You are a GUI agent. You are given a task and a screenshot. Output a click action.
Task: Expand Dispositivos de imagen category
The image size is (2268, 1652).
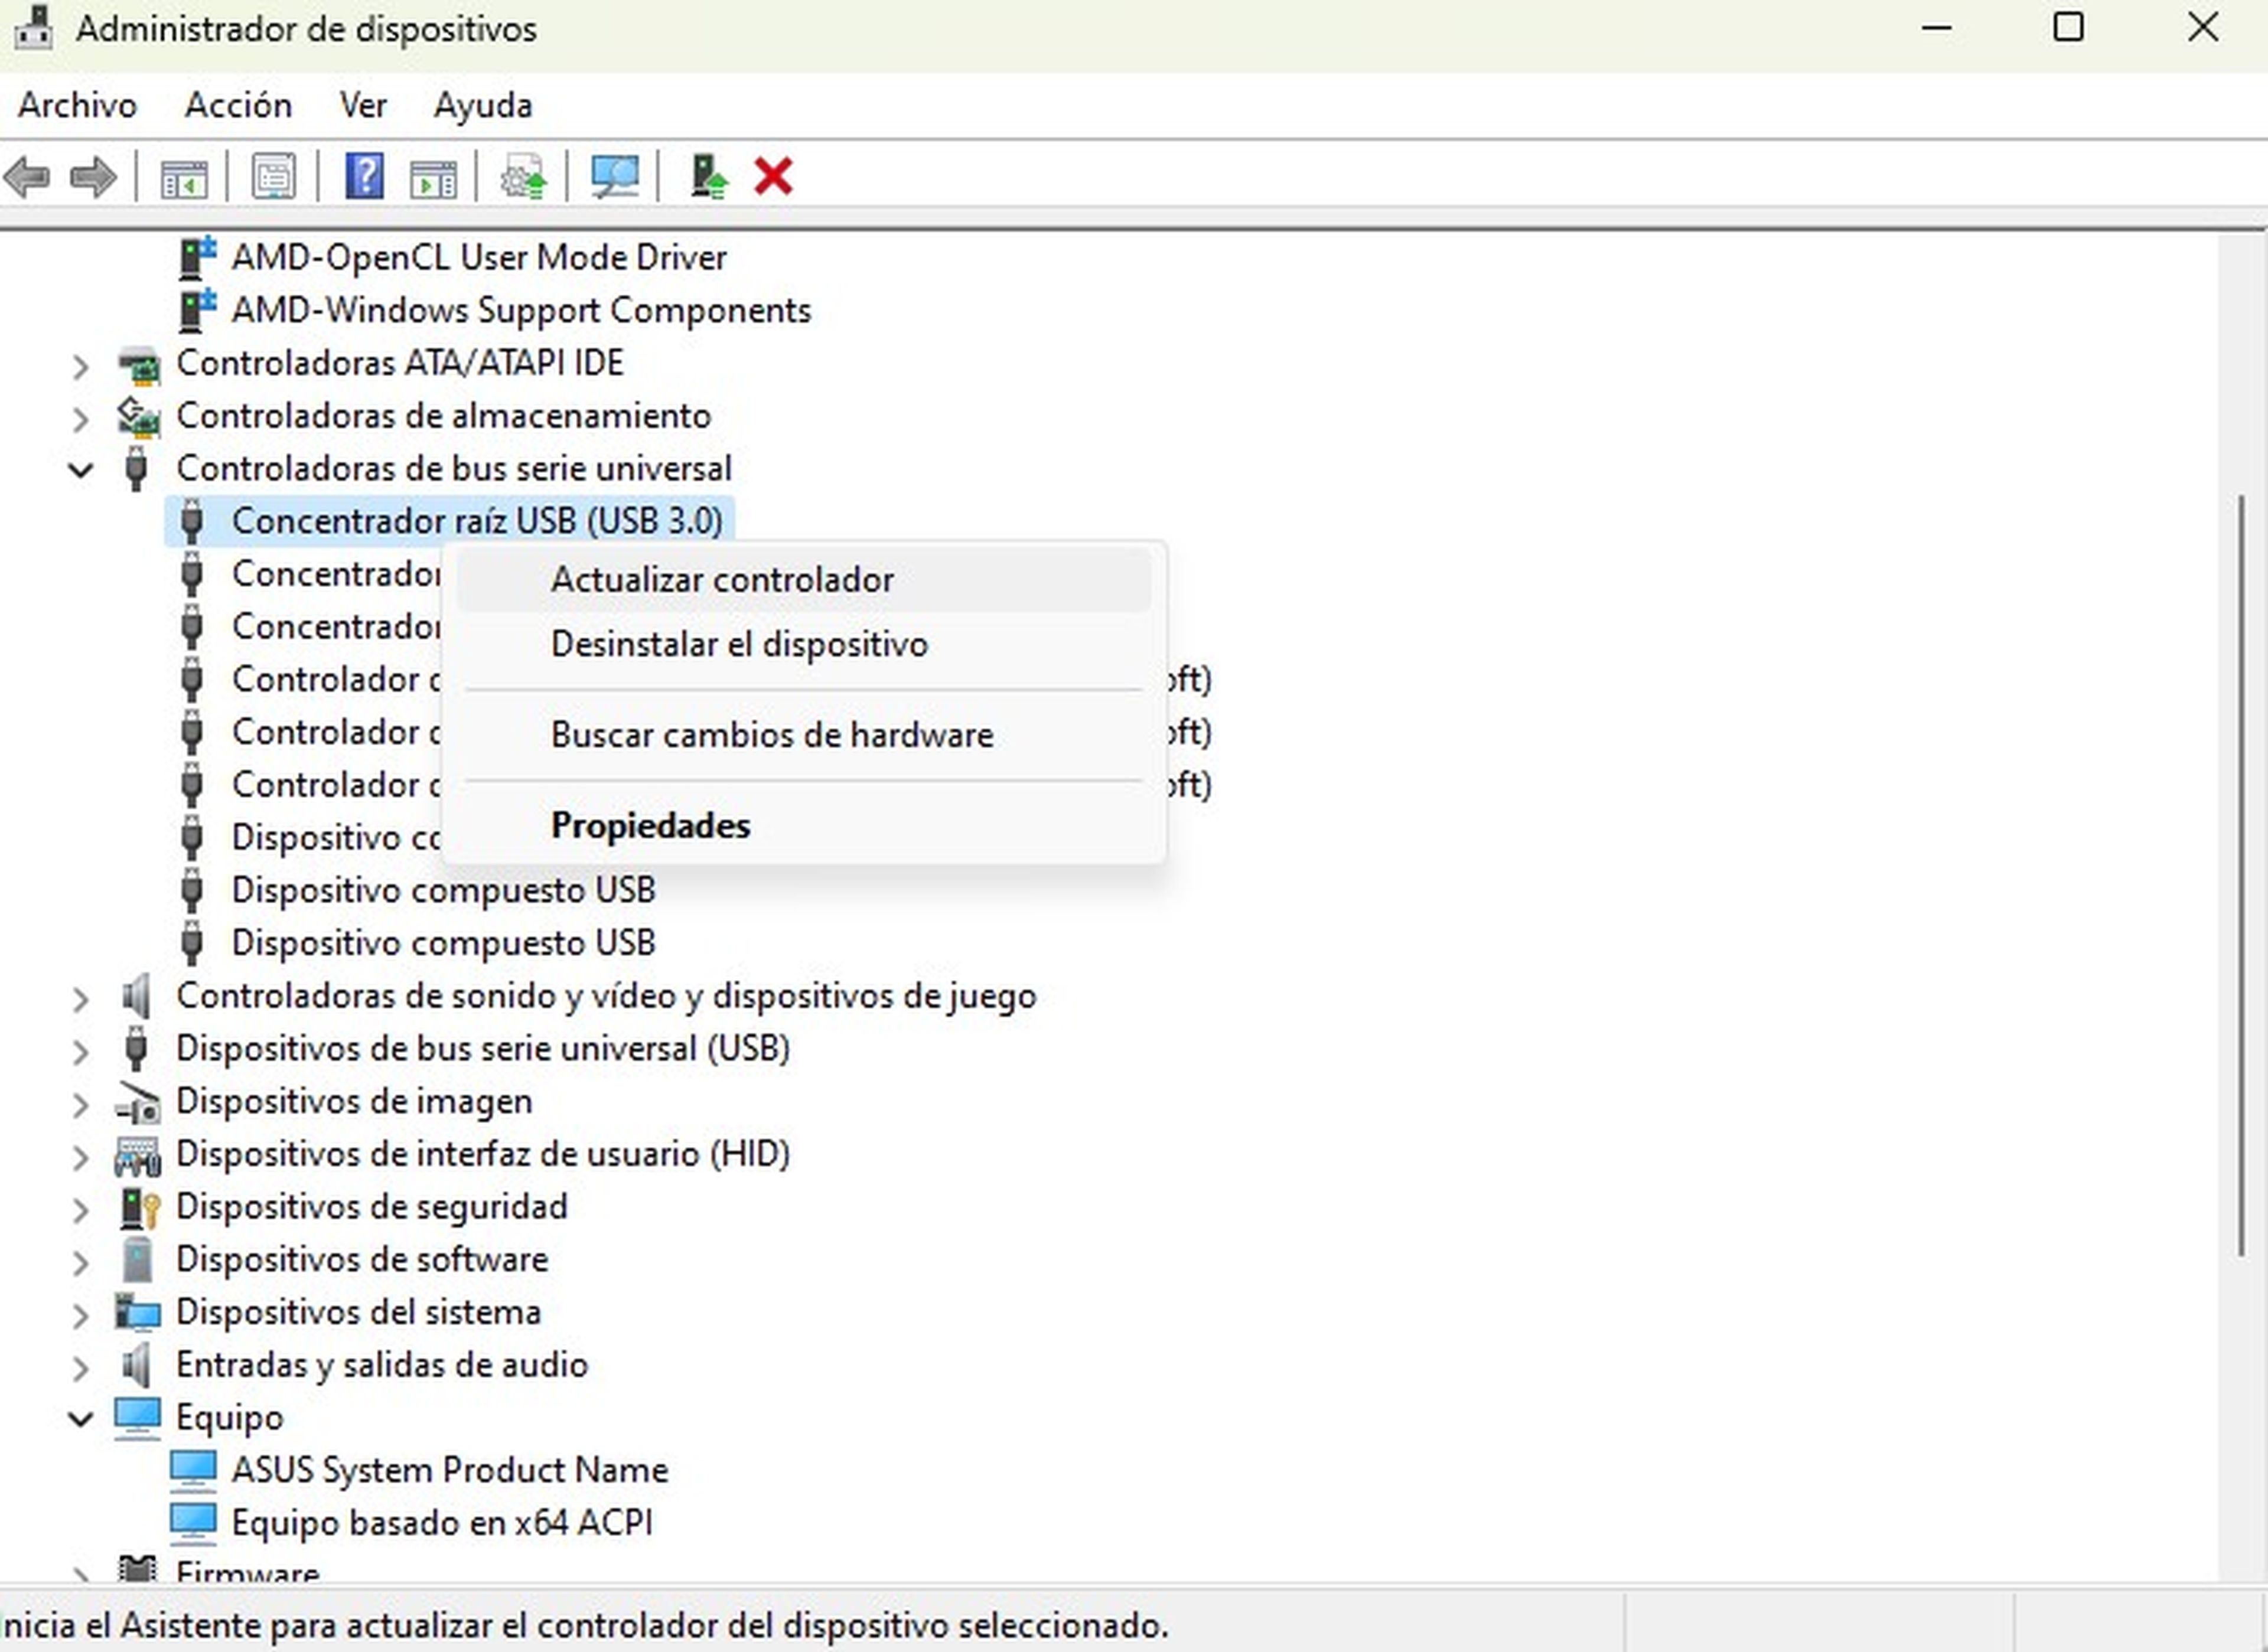81,1104
